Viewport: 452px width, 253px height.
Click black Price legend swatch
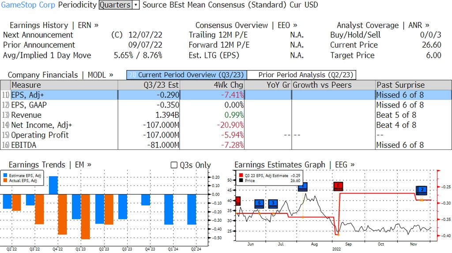[x=241, y=180]
